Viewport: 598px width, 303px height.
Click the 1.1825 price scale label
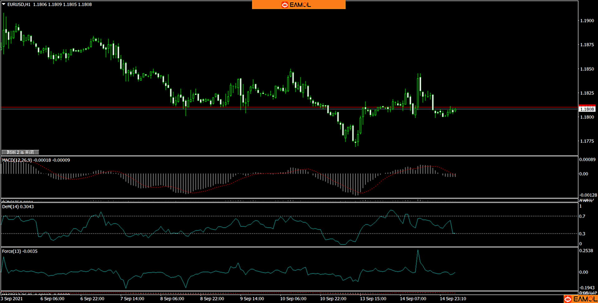pyautogui.click(x=587, y=93)
